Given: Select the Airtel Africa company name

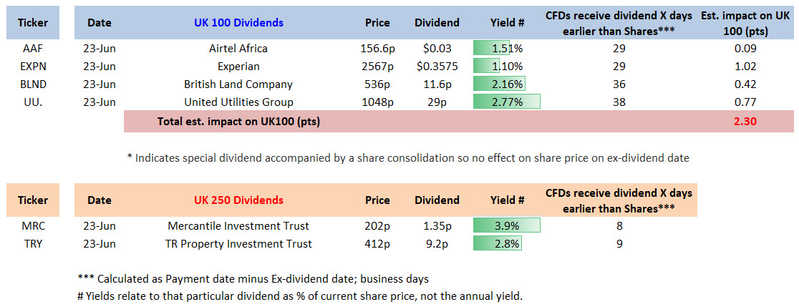Looking at the screenshot, I should (x=238, y=49).
